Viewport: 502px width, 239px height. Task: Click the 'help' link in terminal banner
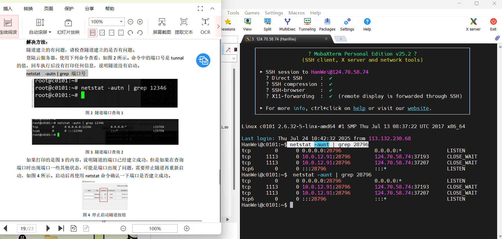pyautogui.click(x=359, y=108)
